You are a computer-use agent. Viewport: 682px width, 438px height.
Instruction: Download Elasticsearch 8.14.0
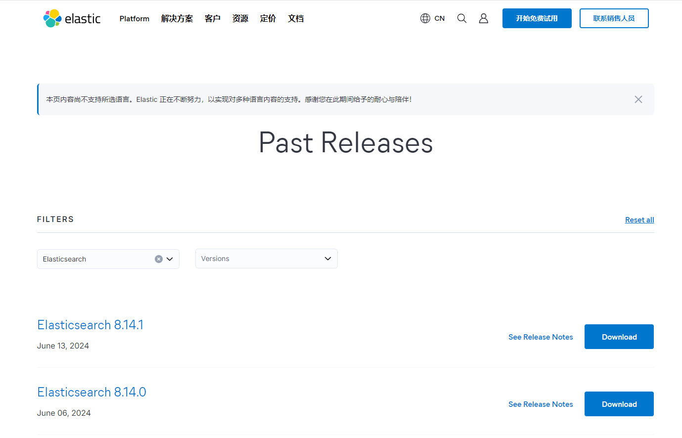pos(619,404)
